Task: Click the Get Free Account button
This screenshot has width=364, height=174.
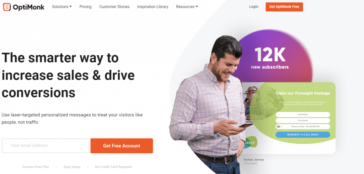Action: pyautogui.click(x=122, y=146)
